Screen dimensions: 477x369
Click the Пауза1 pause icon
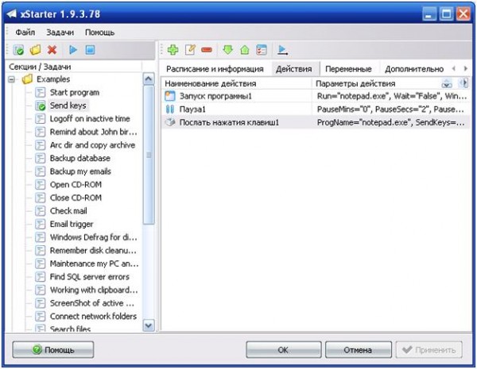(x=170, y=109)
